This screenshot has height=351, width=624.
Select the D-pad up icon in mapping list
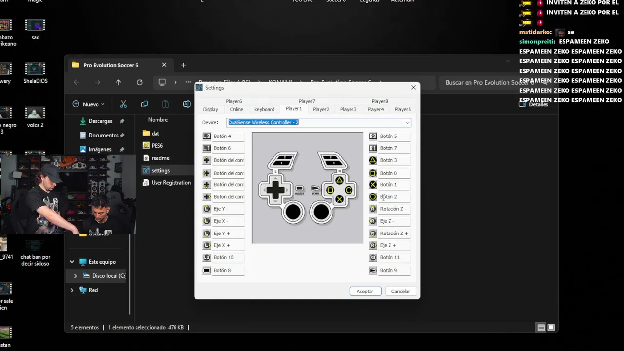pyautogui.click(x=207, y=160)
